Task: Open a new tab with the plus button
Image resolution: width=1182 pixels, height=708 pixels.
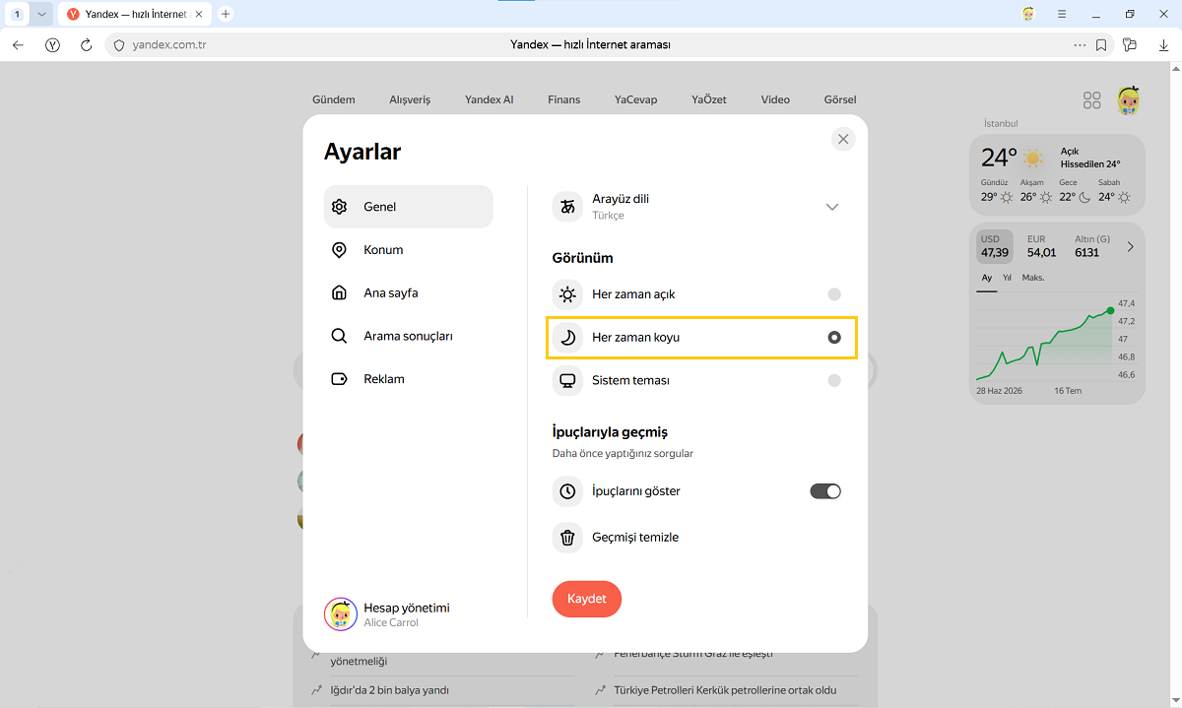Action: [x=226, y=14]
